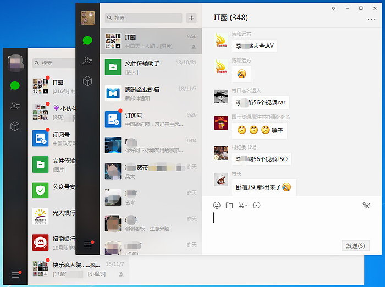This screenshot has width=385, height=287.
Task: Open chat history speech-bubble icon
Action: tap(256, 206)
